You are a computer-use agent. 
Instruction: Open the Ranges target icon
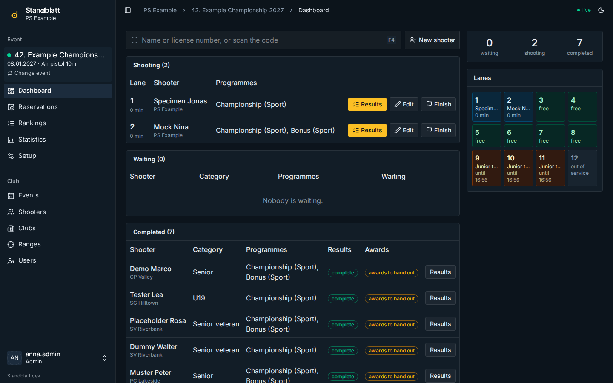[11, 244]
